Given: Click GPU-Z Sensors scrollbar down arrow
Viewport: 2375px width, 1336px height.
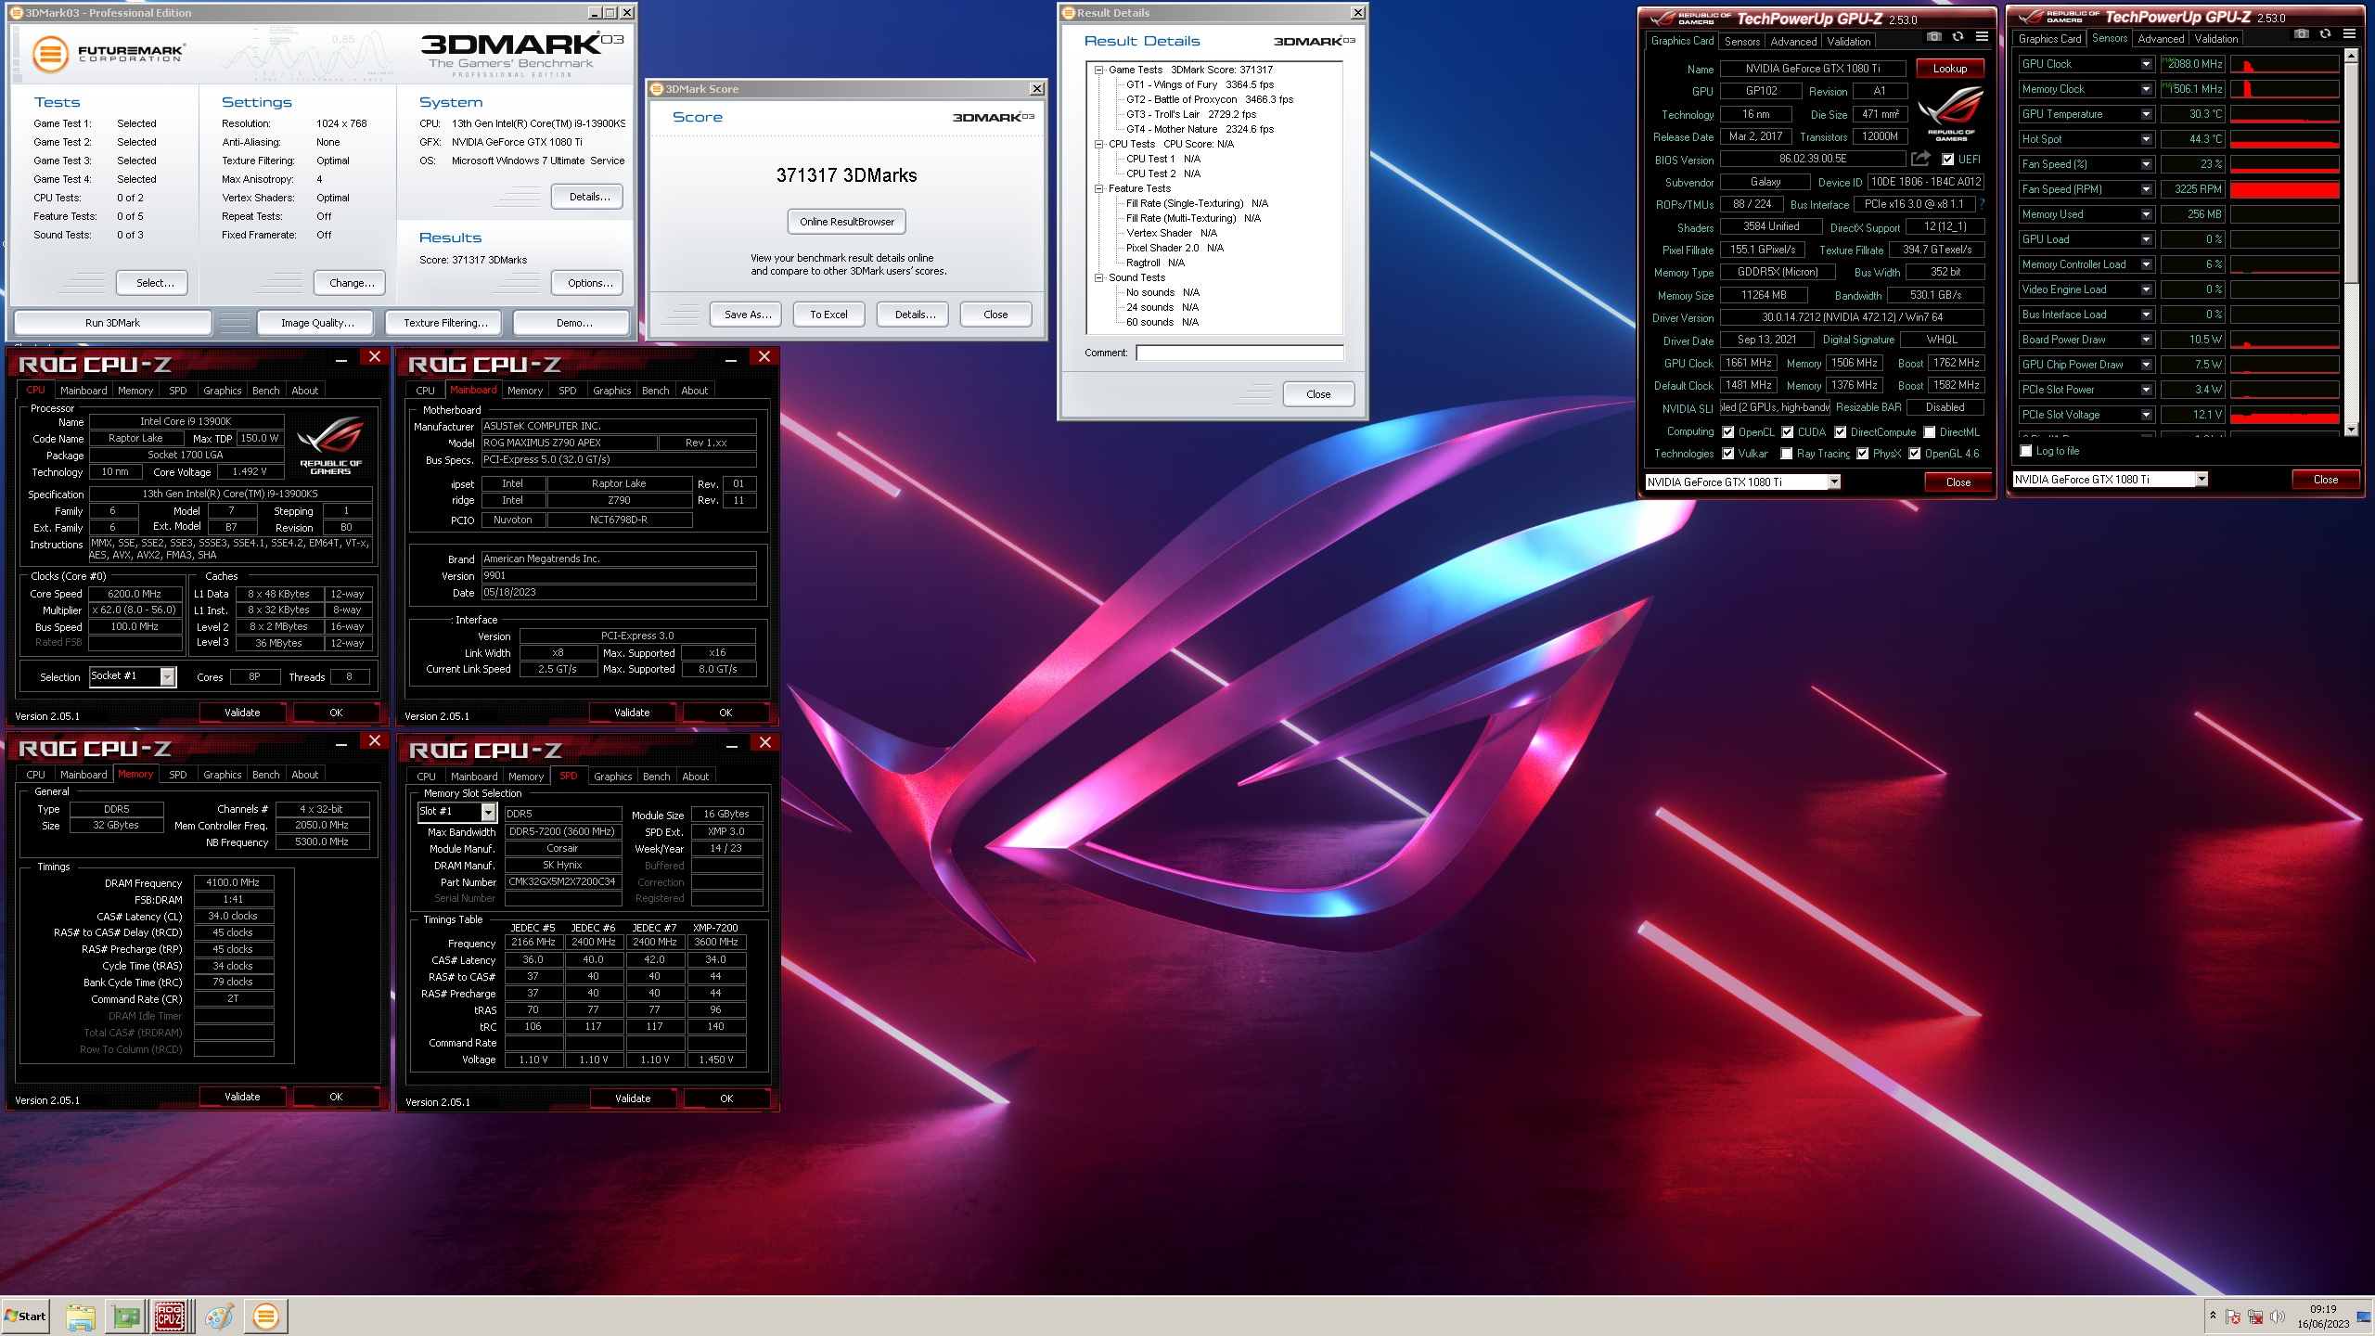Looking at the screenshot, I should 2351,429.
